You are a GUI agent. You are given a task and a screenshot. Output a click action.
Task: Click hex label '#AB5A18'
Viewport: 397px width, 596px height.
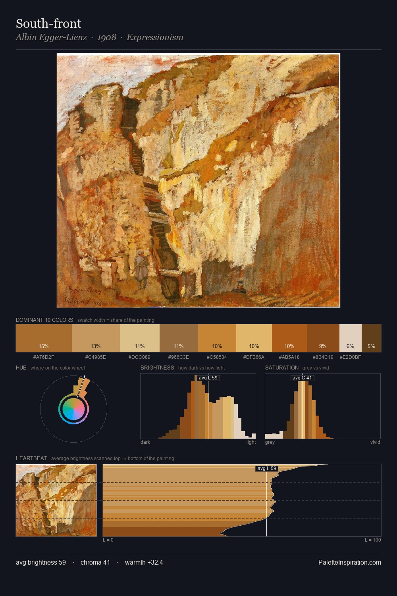pyautogui.click(x=289, y=357)
